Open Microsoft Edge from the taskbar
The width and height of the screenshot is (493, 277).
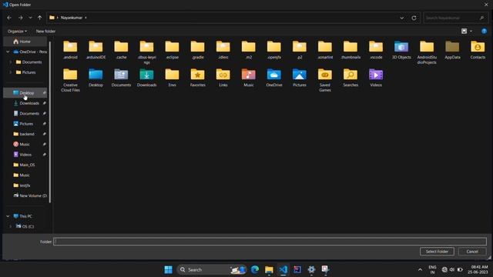pos(255,269)
